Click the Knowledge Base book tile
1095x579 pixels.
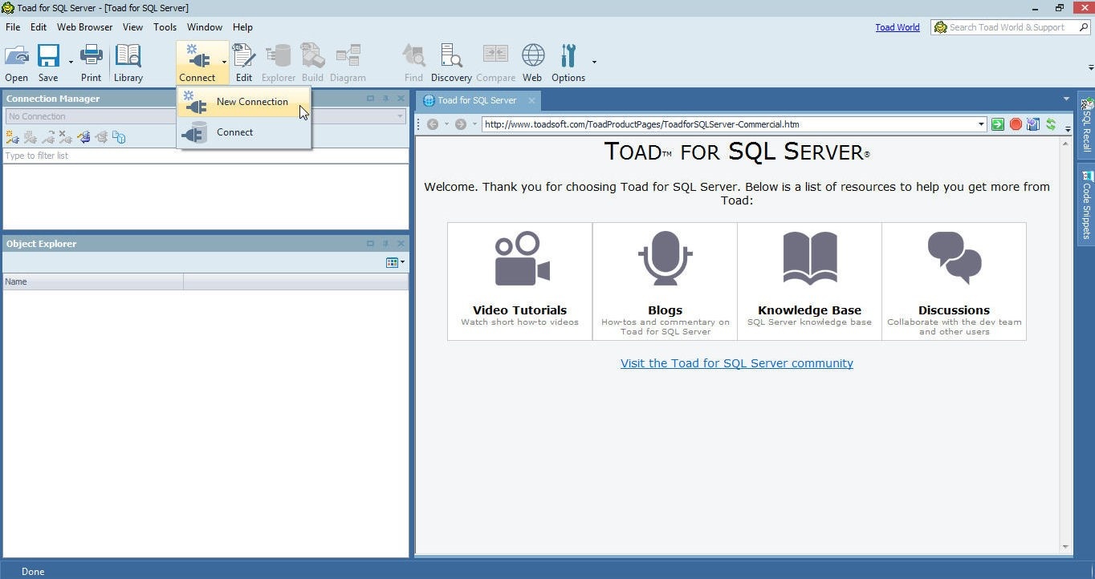pyautogui.click(x=809, y=281)
